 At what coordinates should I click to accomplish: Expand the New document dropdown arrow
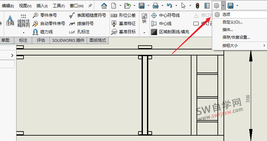[120, 6]
